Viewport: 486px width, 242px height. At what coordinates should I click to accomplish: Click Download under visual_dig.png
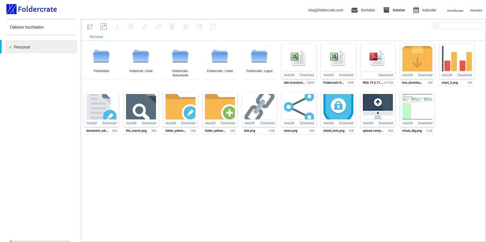pos(425,123)
